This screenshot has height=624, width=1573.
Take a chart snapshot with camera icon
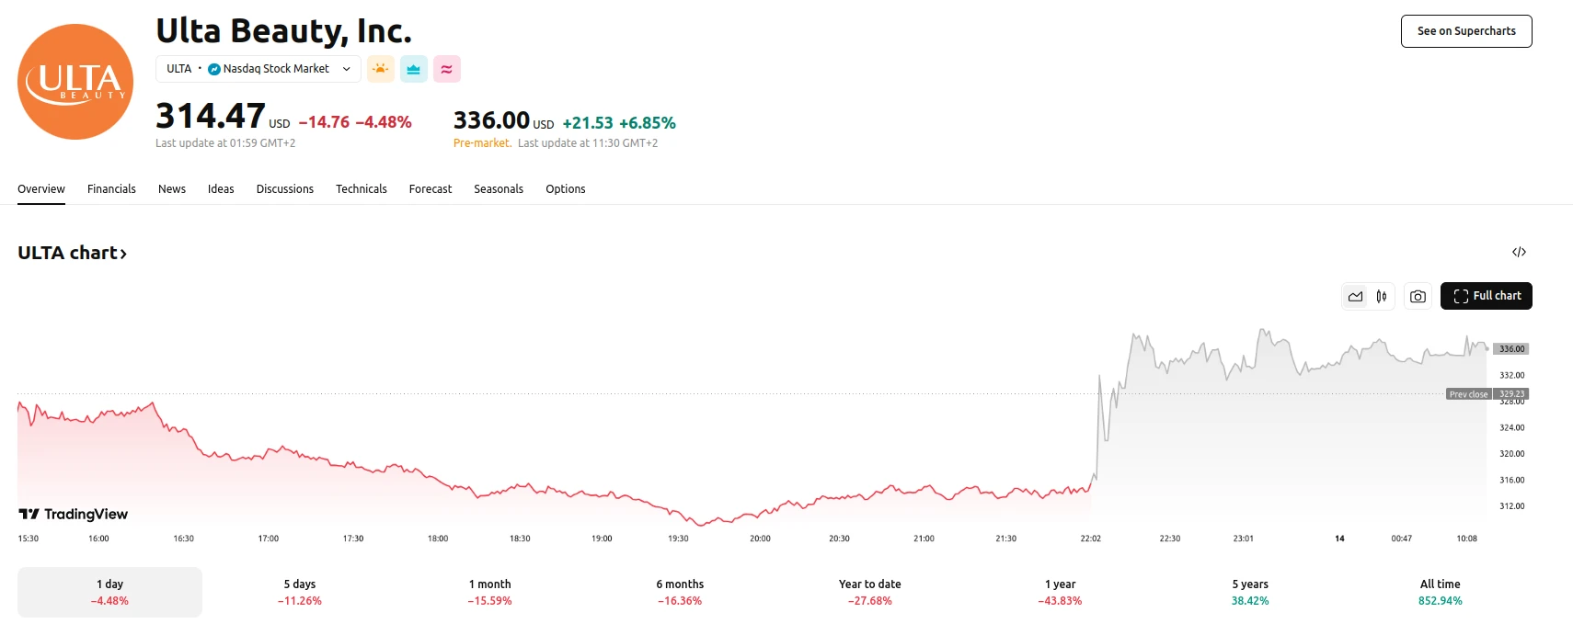pos(1418,296)
